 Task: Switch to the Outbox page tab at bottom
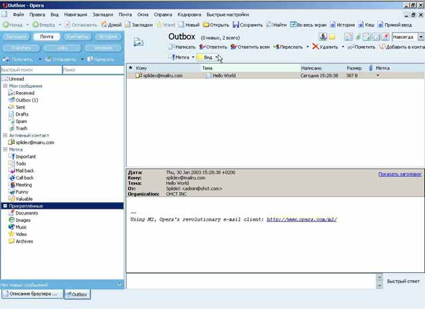coord(77,294)
